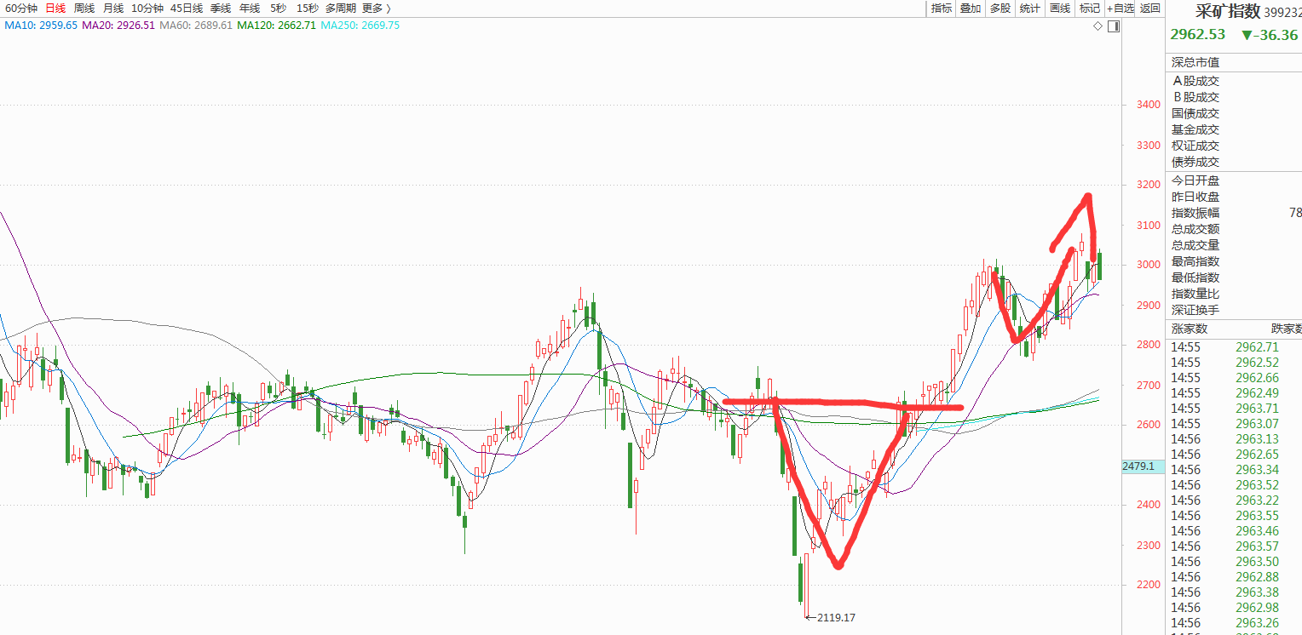Click the 返回 back button

click(x=1150, y=9)
